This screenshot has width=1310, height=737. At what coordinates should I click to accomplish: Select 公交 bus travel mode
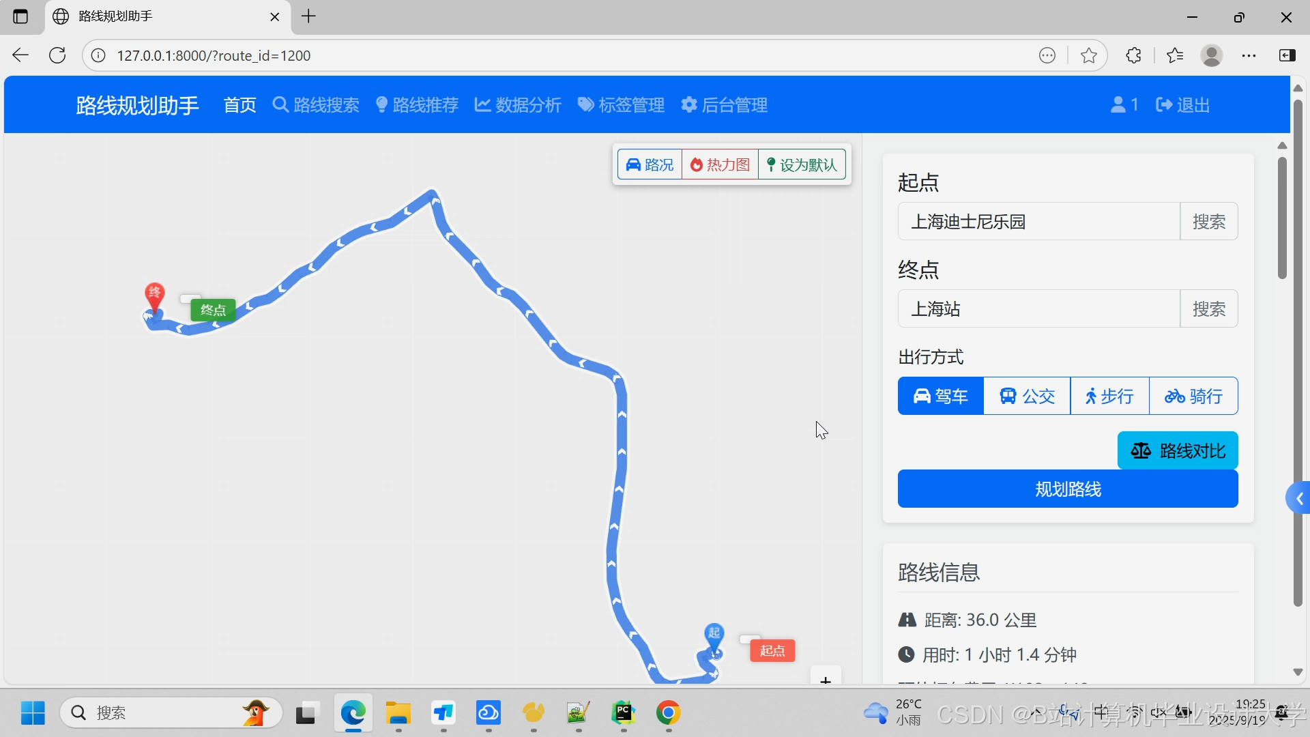click(1027, 396)
